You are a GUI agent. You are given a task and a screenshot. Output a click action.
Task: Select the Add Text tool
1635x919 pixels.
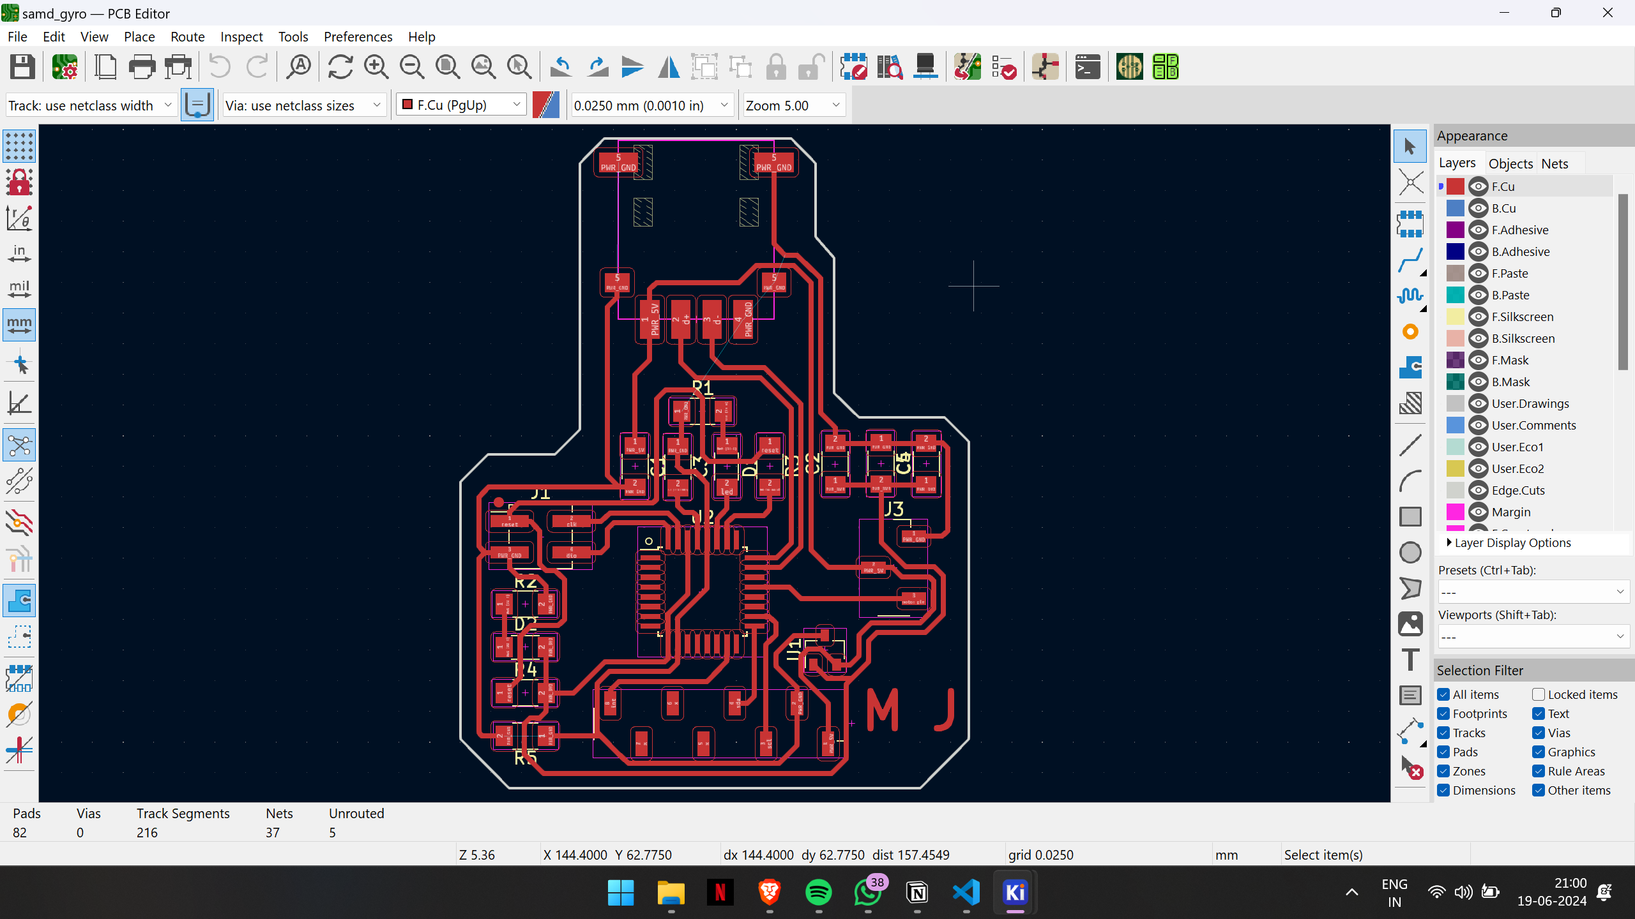1410,659
